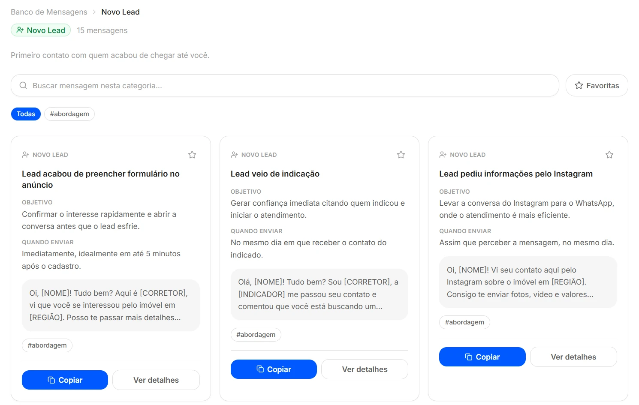
Task: Focus the 'Buscar mensagem nesta categoria' field
Action: (285, 85)
